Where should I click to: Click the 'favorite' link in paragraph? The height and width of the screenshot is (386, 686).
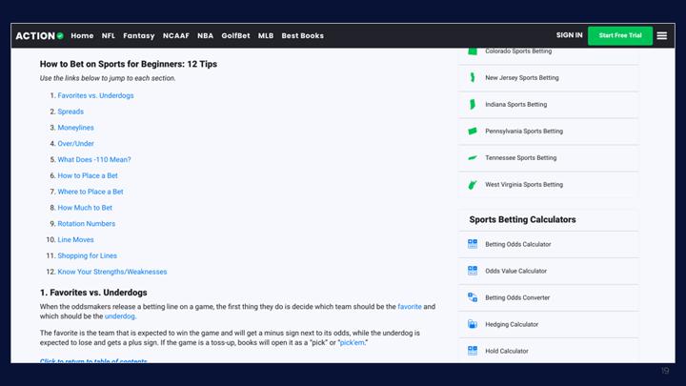tap(410, 307)
